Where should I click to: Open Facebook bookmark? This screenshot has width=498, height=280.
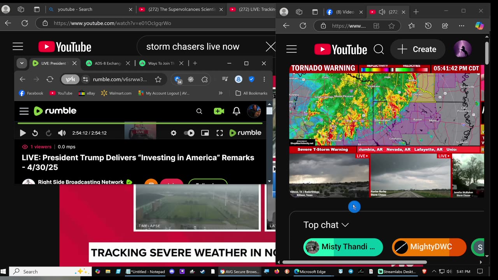(x=31, y=93)
